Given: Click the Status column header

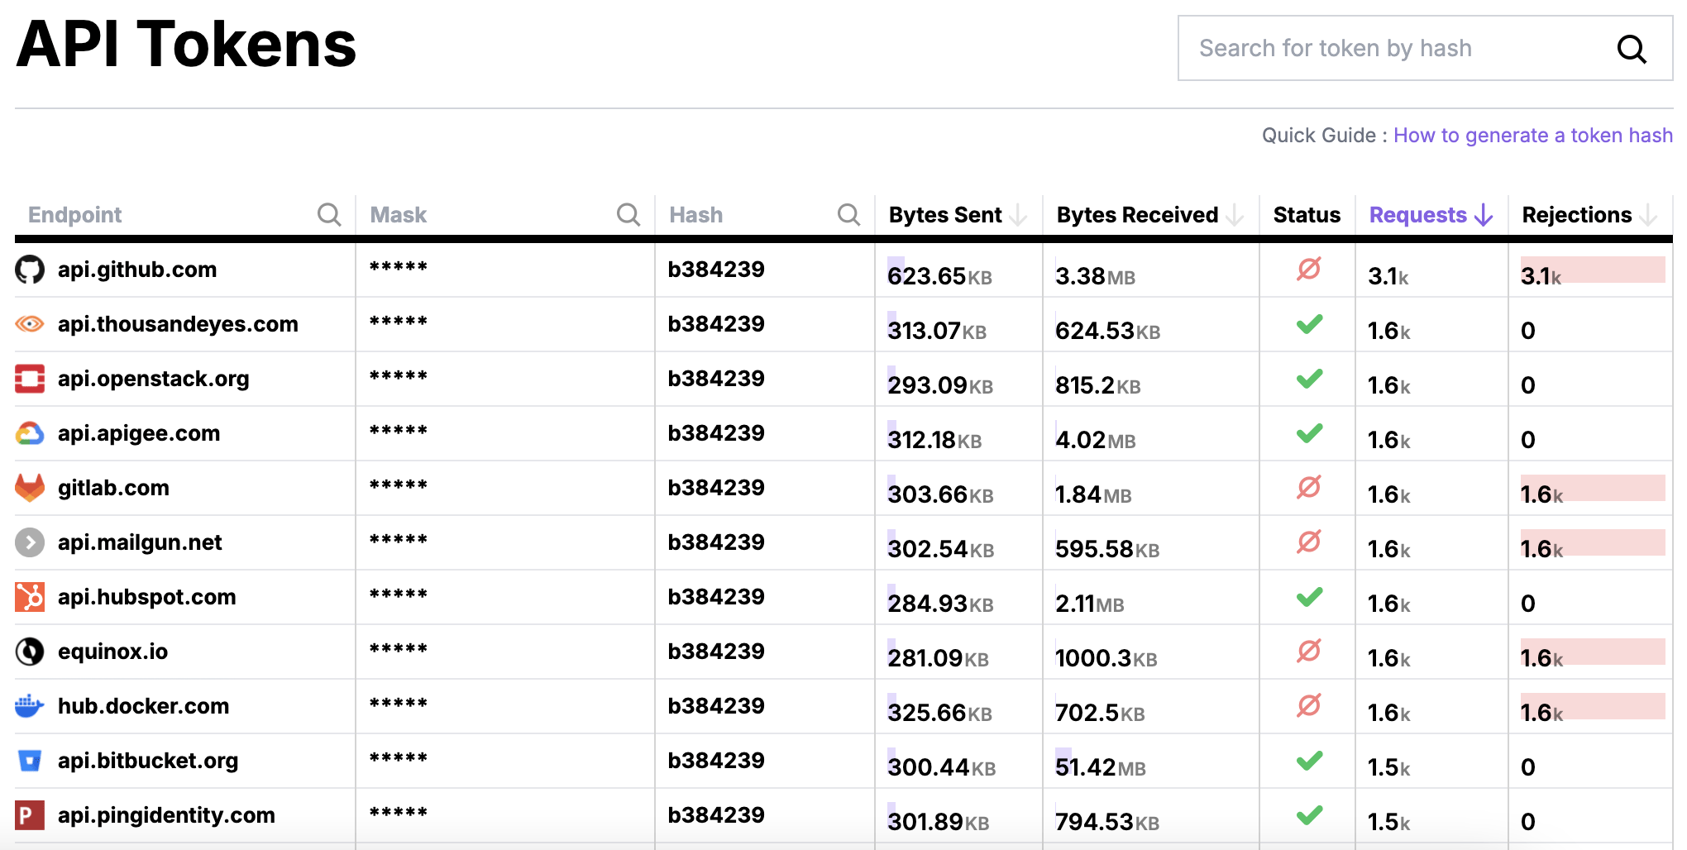Looking at the screenshot, I should tap(1307, 215).
